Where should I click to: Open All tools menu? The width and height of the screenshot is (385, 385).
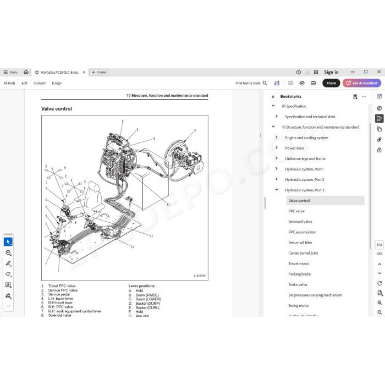pyautogui.click(x=9, y=83)
